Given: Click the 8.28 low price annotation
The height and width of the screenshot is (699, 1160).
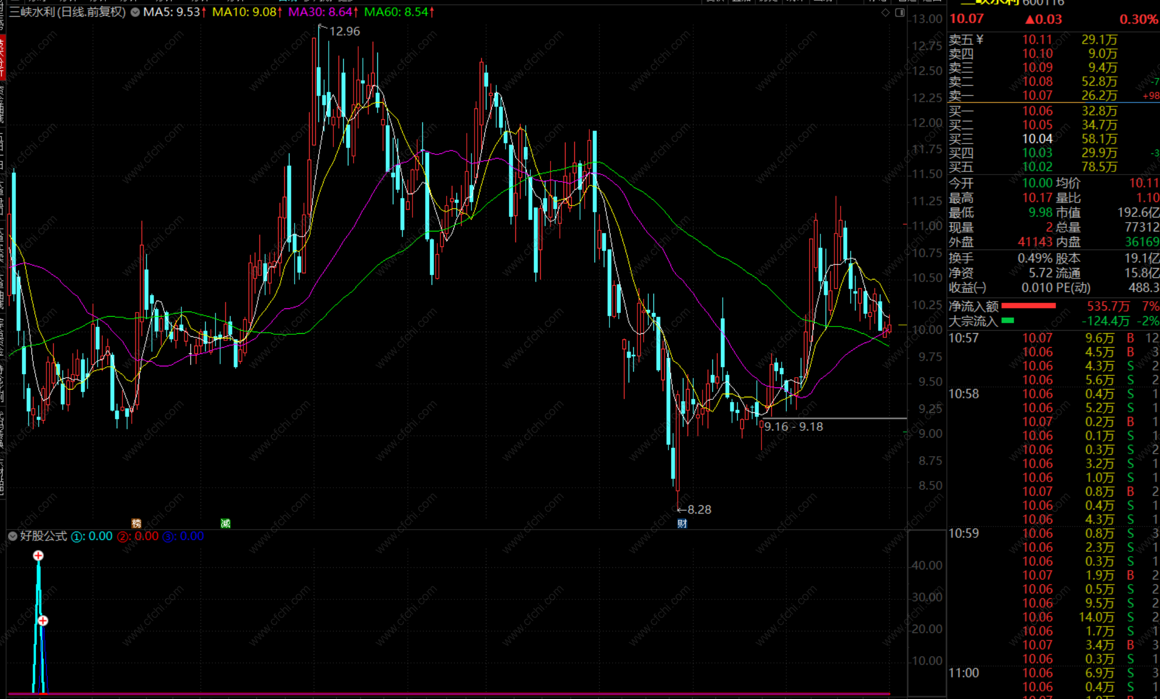Looking at the screenshot, I should (x=699, y=510).
